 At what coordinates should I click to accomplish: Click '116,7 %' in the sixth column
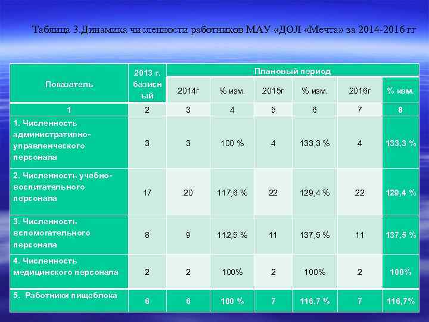[315, 301]
